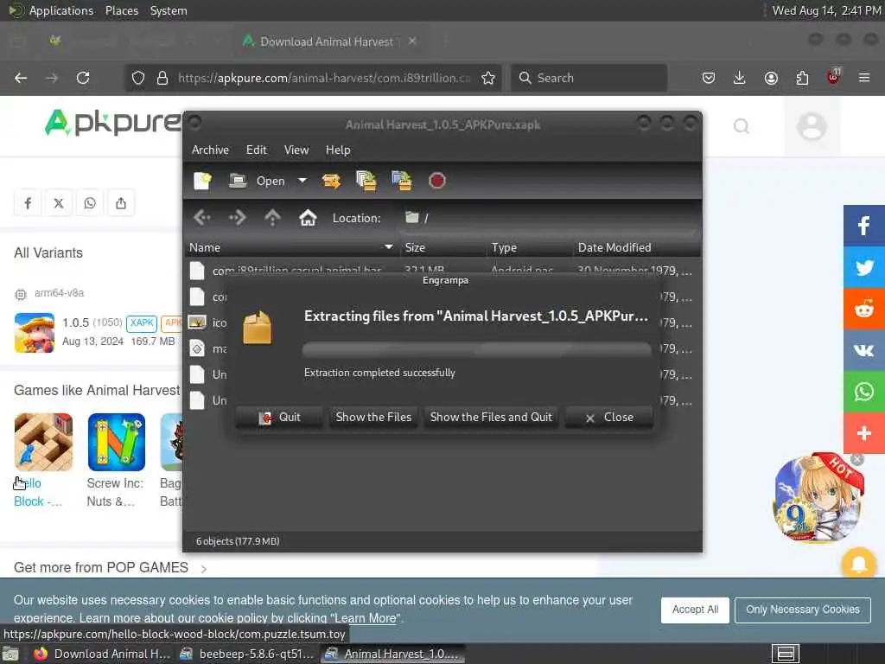
Task: Open the Learn More cookie policy link
Action: click(x=366, y=618)
